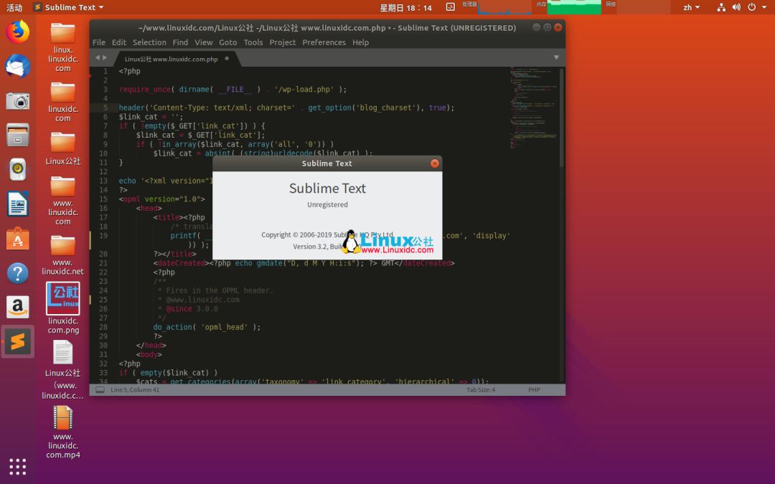Image resolution: width=775 pixels, height=484 pixels.
Task: Click the Sublime Text dock icon
Action: pyautogui.click(x=18, y=341)
